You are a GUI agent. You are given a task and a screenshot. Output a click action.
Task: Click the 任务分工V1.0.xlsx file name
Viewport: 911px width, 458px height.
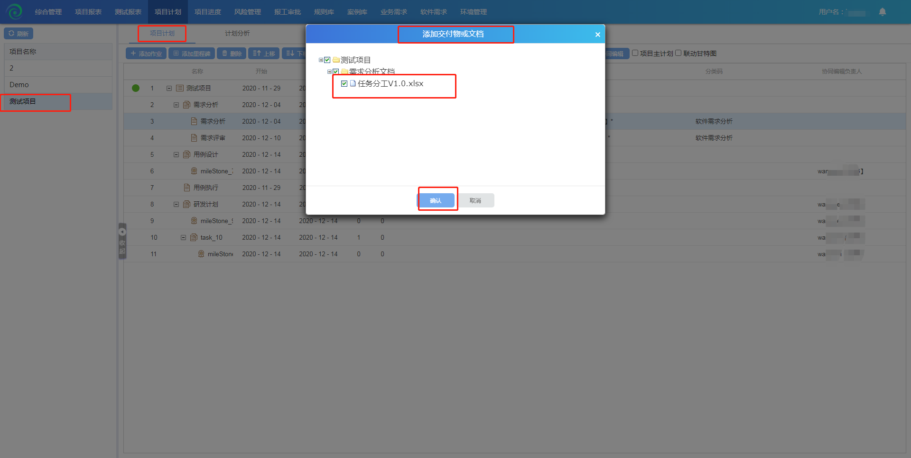[x=390, y=83]
